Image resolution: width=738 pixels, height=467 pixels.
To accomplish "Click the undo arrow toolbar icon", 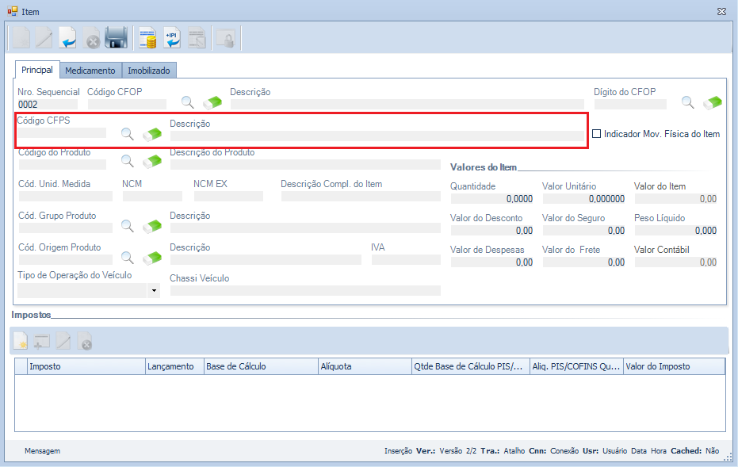I will click(68, 38).
